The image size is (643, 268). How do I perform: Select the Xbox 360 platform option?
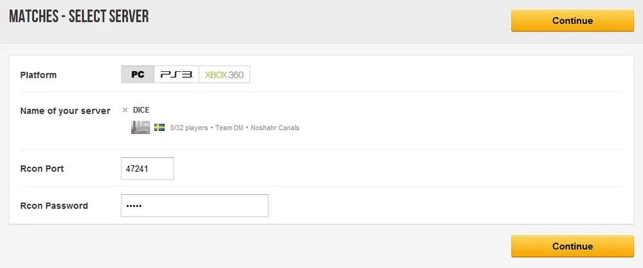[x=224, y=74]
